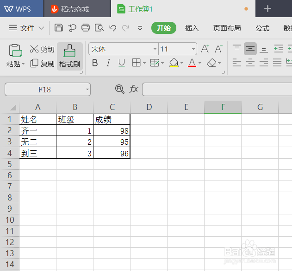Expand the fill color dropdown arrow
292x271 pixels.
[x=182, y=63]
